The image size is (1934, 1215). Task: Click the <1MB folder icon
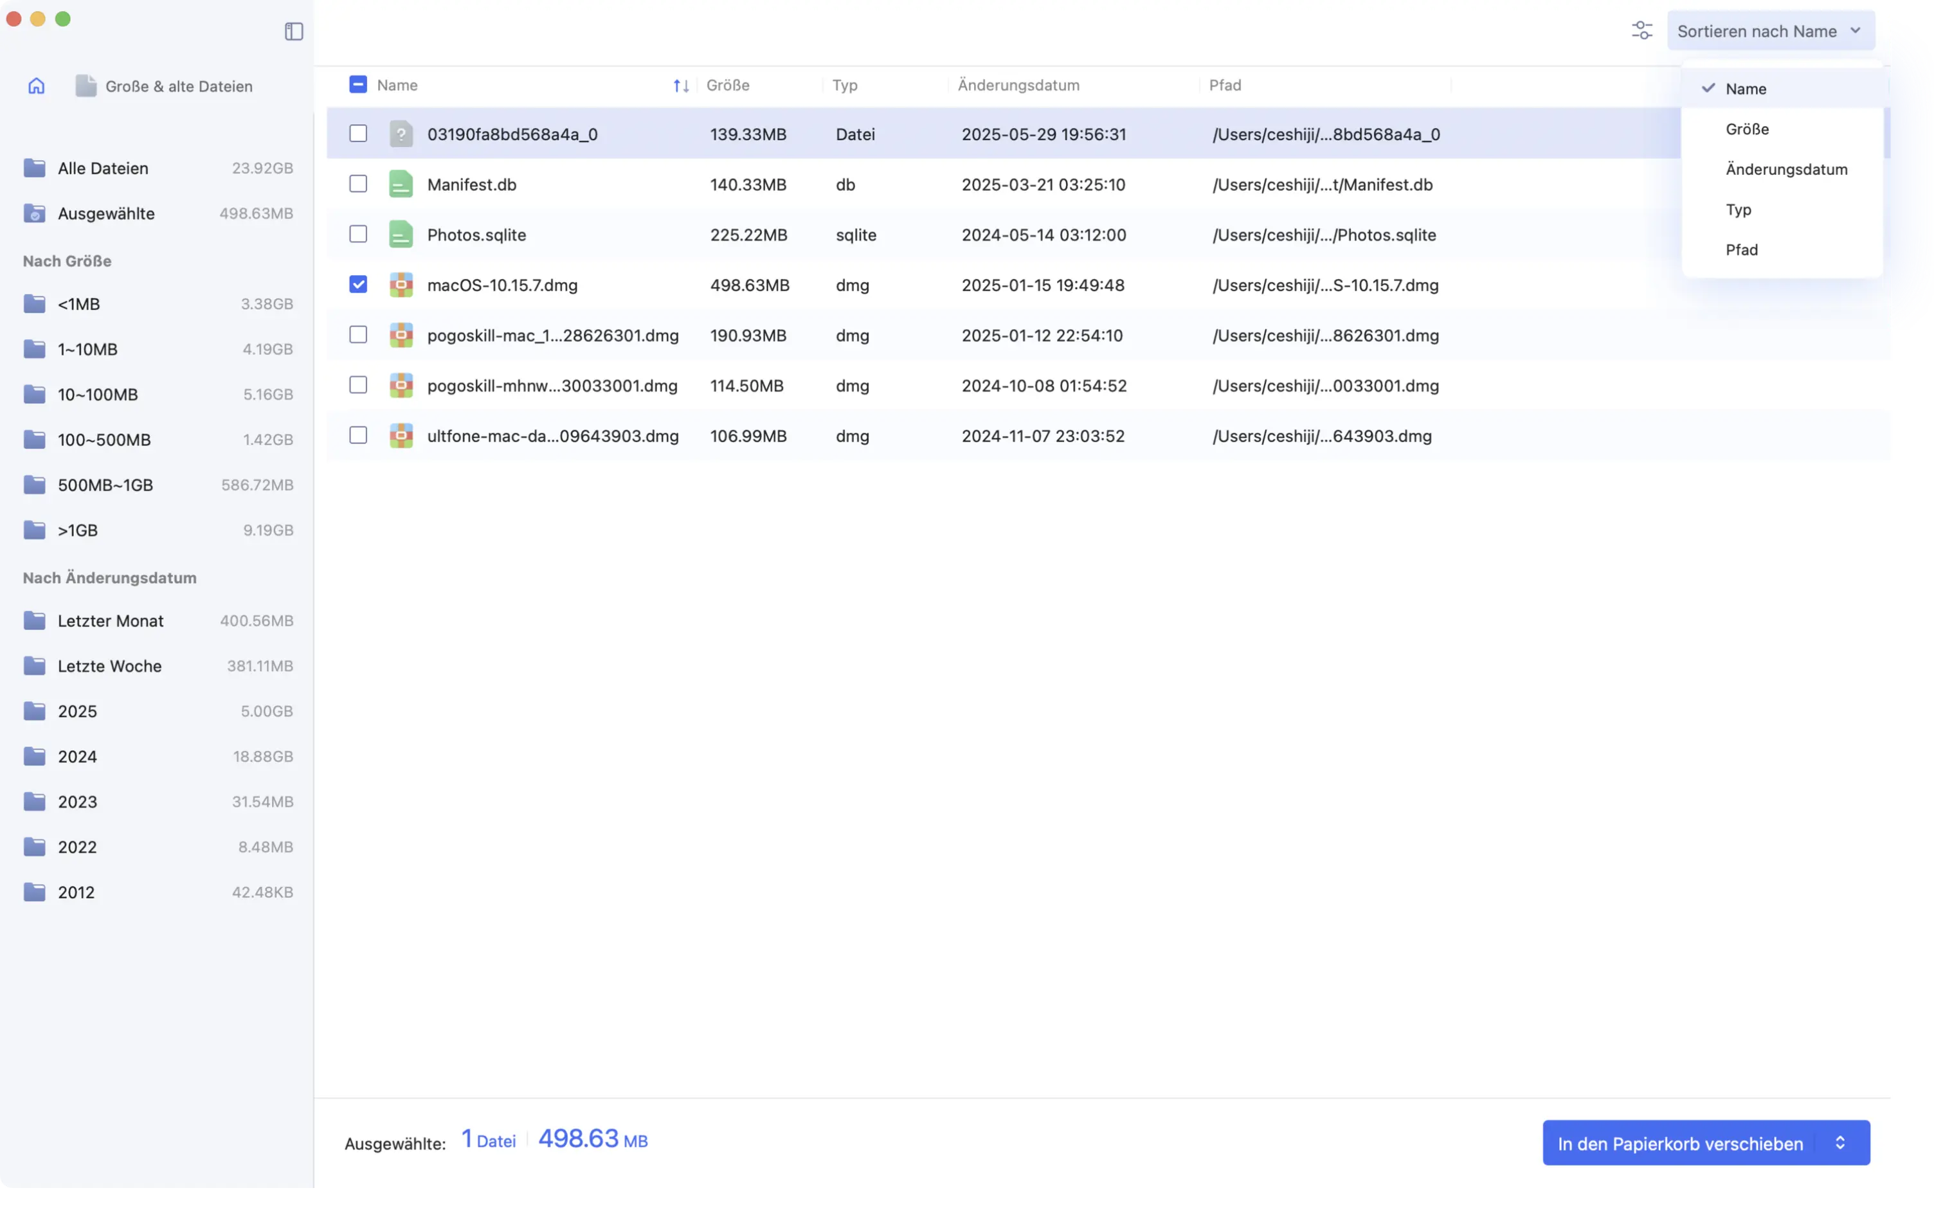pos(35,303)
